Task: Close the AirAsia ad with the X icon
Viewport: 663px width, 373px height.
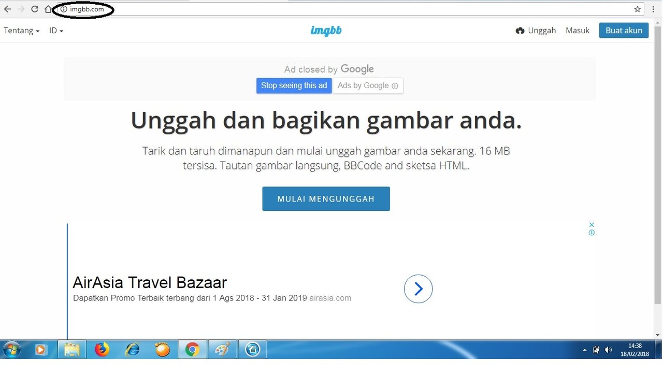Action: (x=592, y=224)
